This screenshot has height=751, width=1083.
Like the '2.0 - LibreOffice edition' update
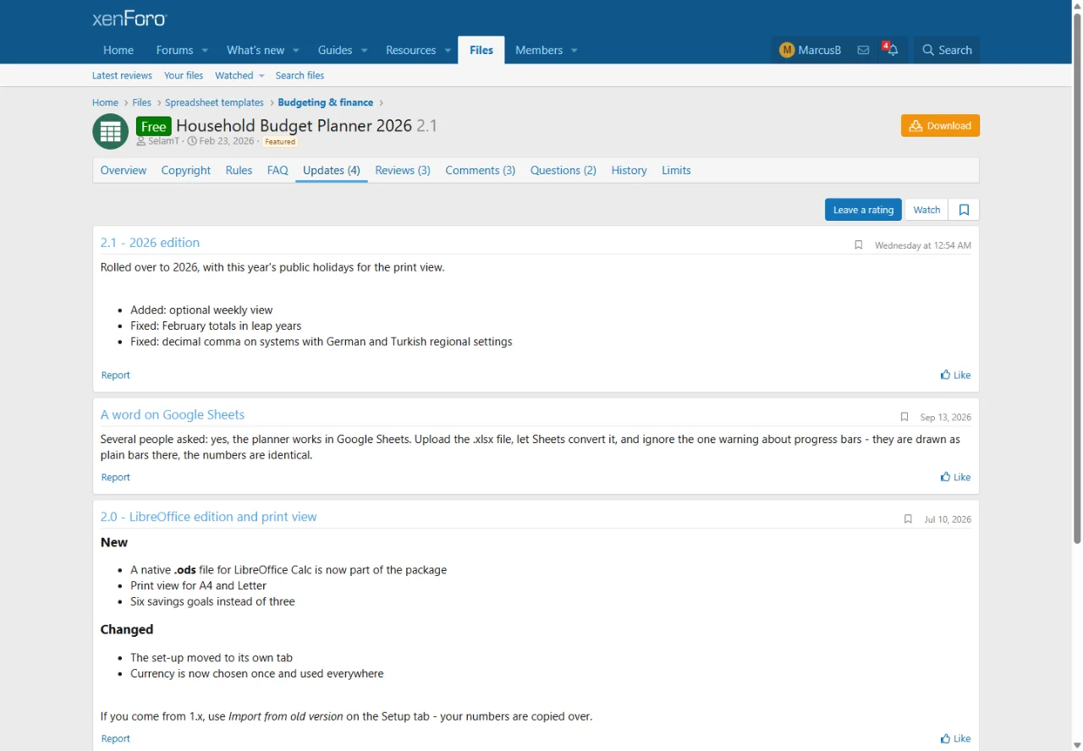[956, 738]
